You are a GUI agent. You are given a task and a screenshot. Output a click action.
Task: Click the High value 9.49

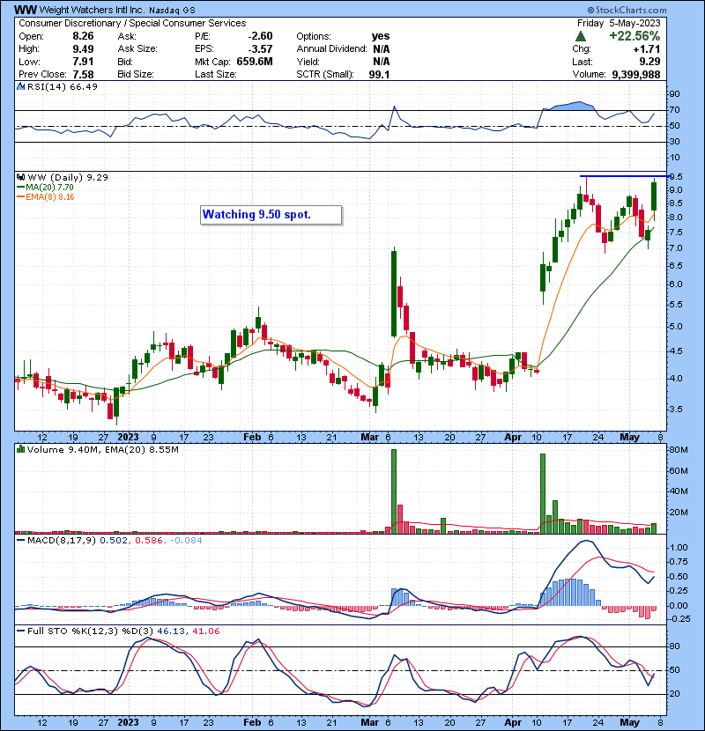coord(83,49)
